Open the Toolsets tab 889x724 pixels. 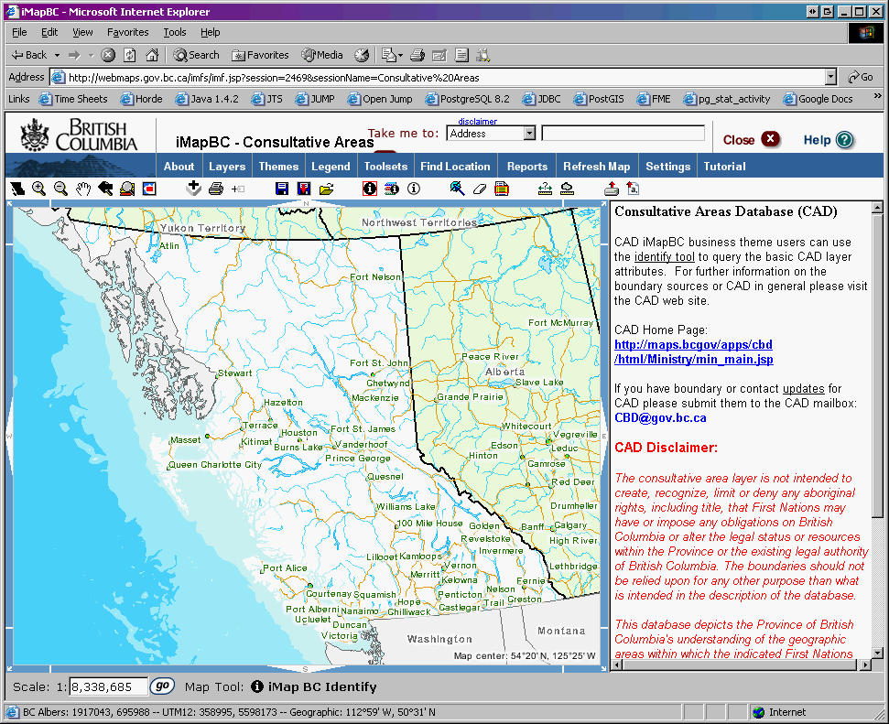click(x=385, y=167)
